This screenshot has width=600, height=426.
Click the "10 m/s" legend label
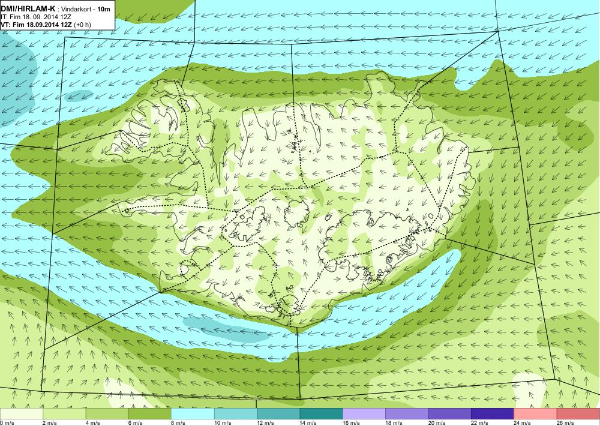coord(223,423)
